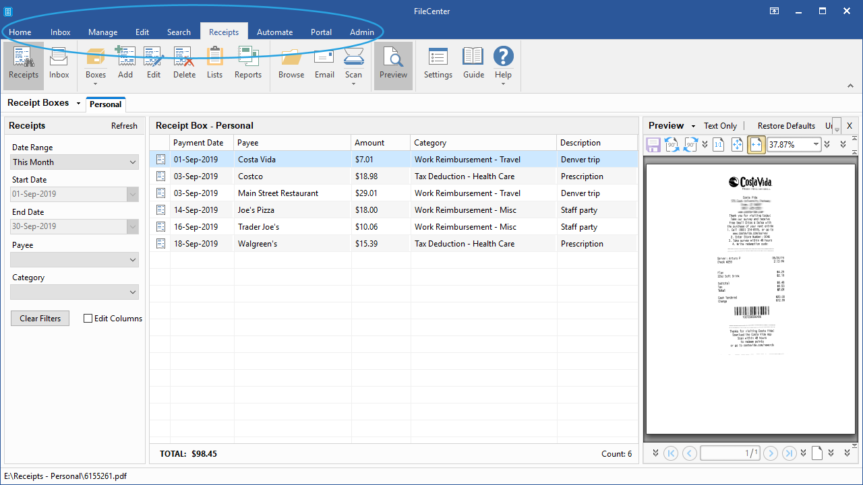Click the Scan icon in ribbon

tap(353, 59)
